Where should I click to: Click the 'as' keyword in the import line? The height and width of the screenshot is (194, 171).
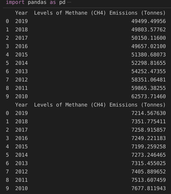[53, 2]
